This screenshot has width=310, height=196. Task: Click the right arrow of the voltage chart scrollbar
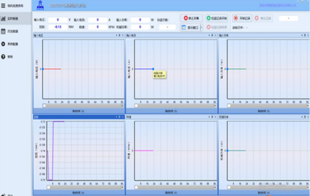click(123, 106)
